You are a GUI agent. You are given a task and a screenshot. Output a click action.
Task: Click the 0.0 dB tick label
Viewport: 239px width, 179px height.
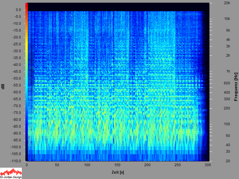click(18, 10)
